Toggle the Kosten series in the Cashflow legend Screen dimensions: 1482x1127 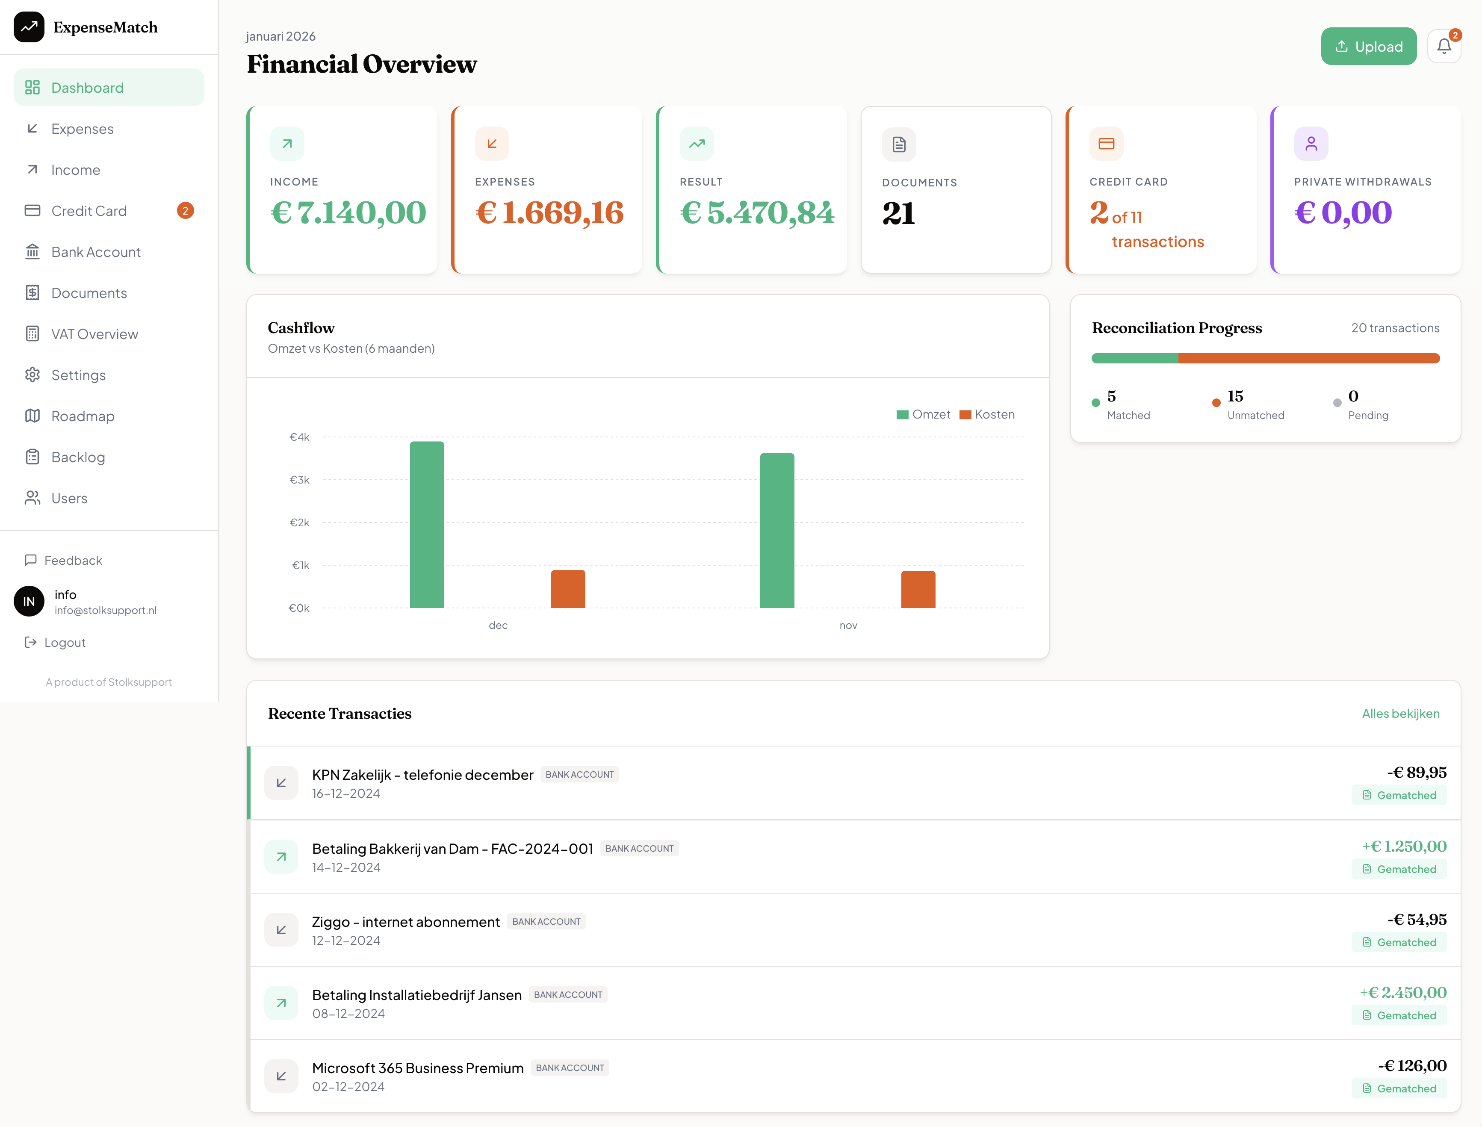point(987,414)
